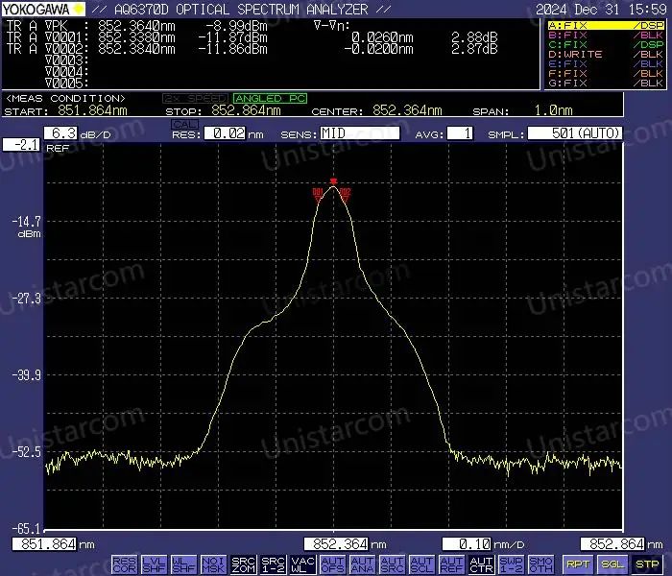Toggle the NOI MSK indicator
672x576 pixels.
(x=213, y=564)
